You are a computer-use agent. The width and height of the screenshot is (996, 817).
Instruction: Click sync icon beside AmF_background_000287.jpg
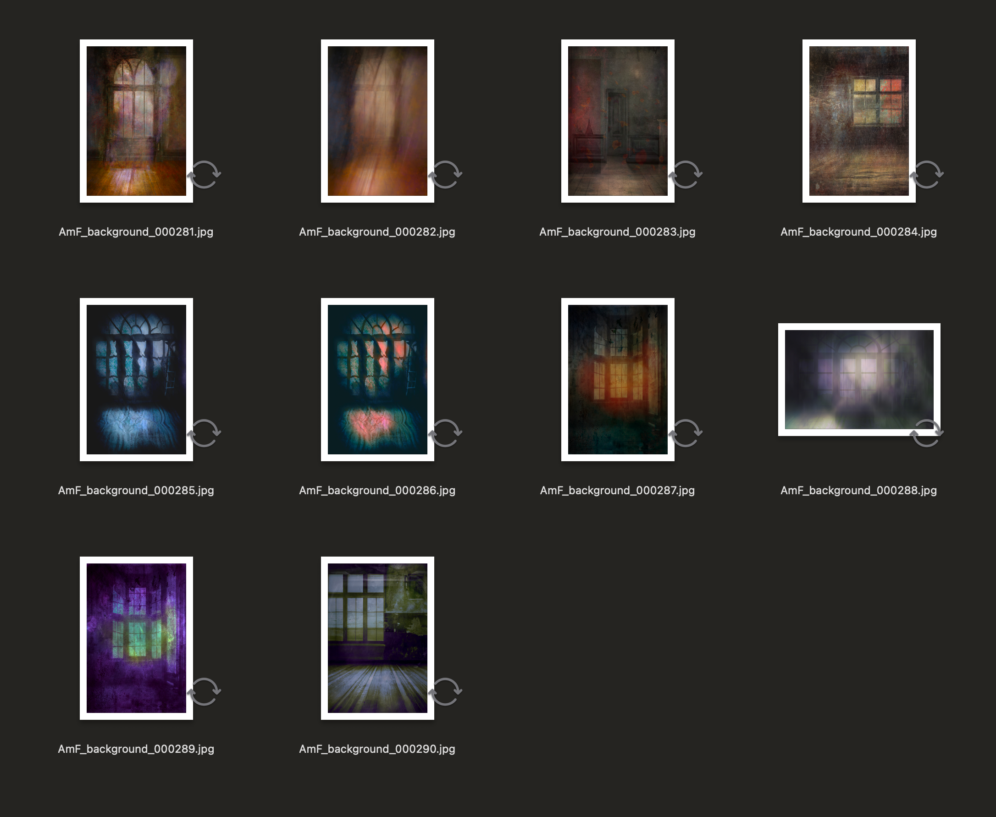coord(686,433)
